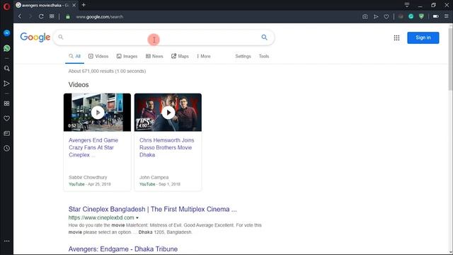This screenshot has height=255, width=453.
Task: Open Bookmarks heart in the sidebar
Action: [6, 118]
